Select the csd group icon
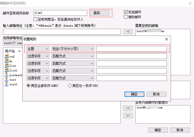The height and width of the screenshot is (137, 194). click(x=7, y=57)
